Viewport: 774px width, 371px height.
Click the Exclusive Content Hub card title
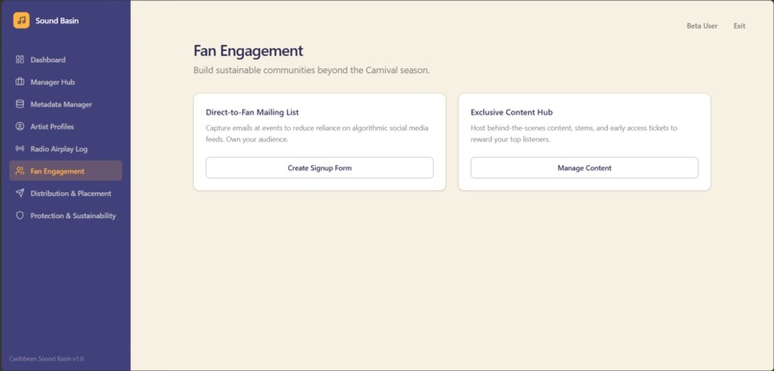(x=512, y=112)
